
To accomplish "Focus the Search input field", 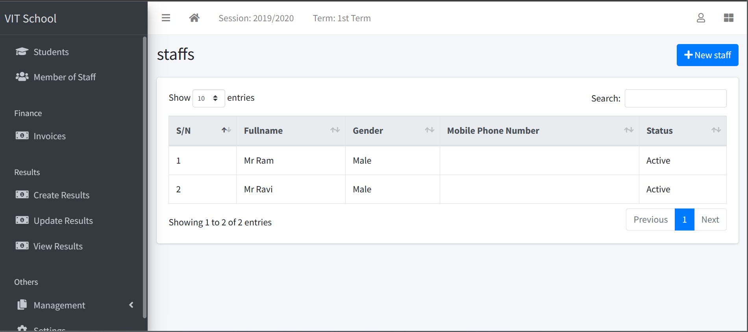I will click(x=676, y=98).
